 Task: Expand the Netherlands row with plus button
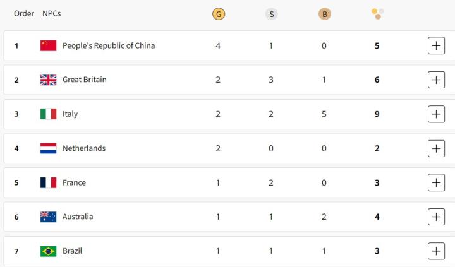pos(436,148)
